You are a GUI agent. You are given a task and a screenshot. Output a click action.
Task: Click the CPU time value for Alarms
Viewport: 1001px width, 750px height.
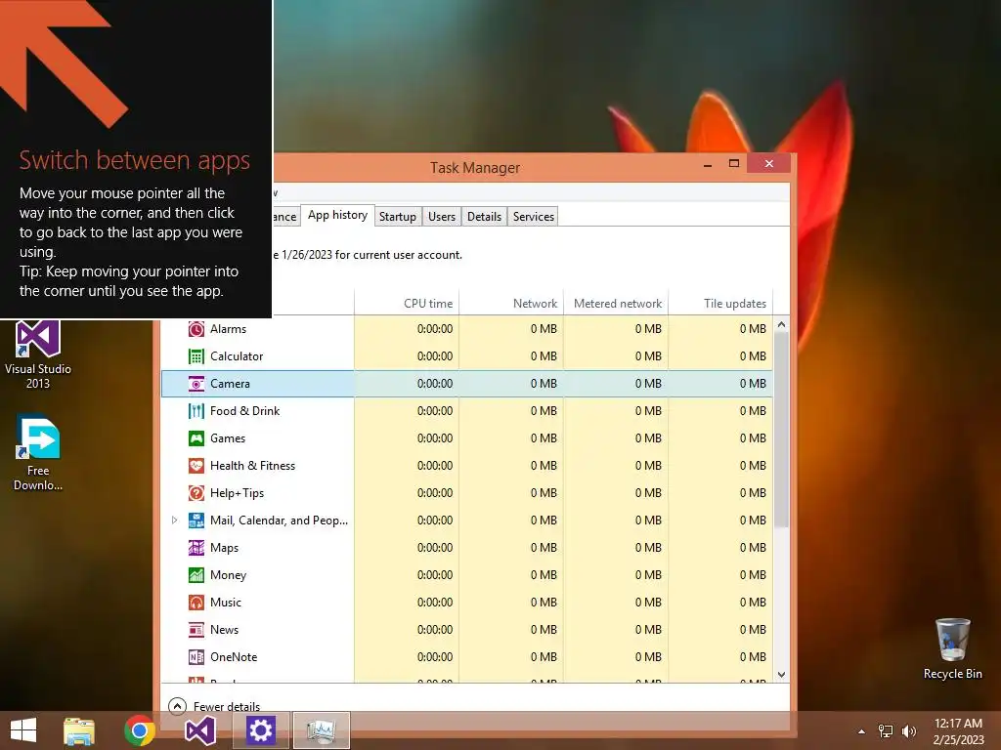pos(435,329)
